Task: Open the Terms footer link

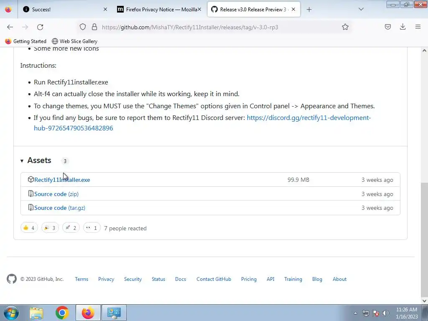Action: pyautogui.click(x=82, y=279)
